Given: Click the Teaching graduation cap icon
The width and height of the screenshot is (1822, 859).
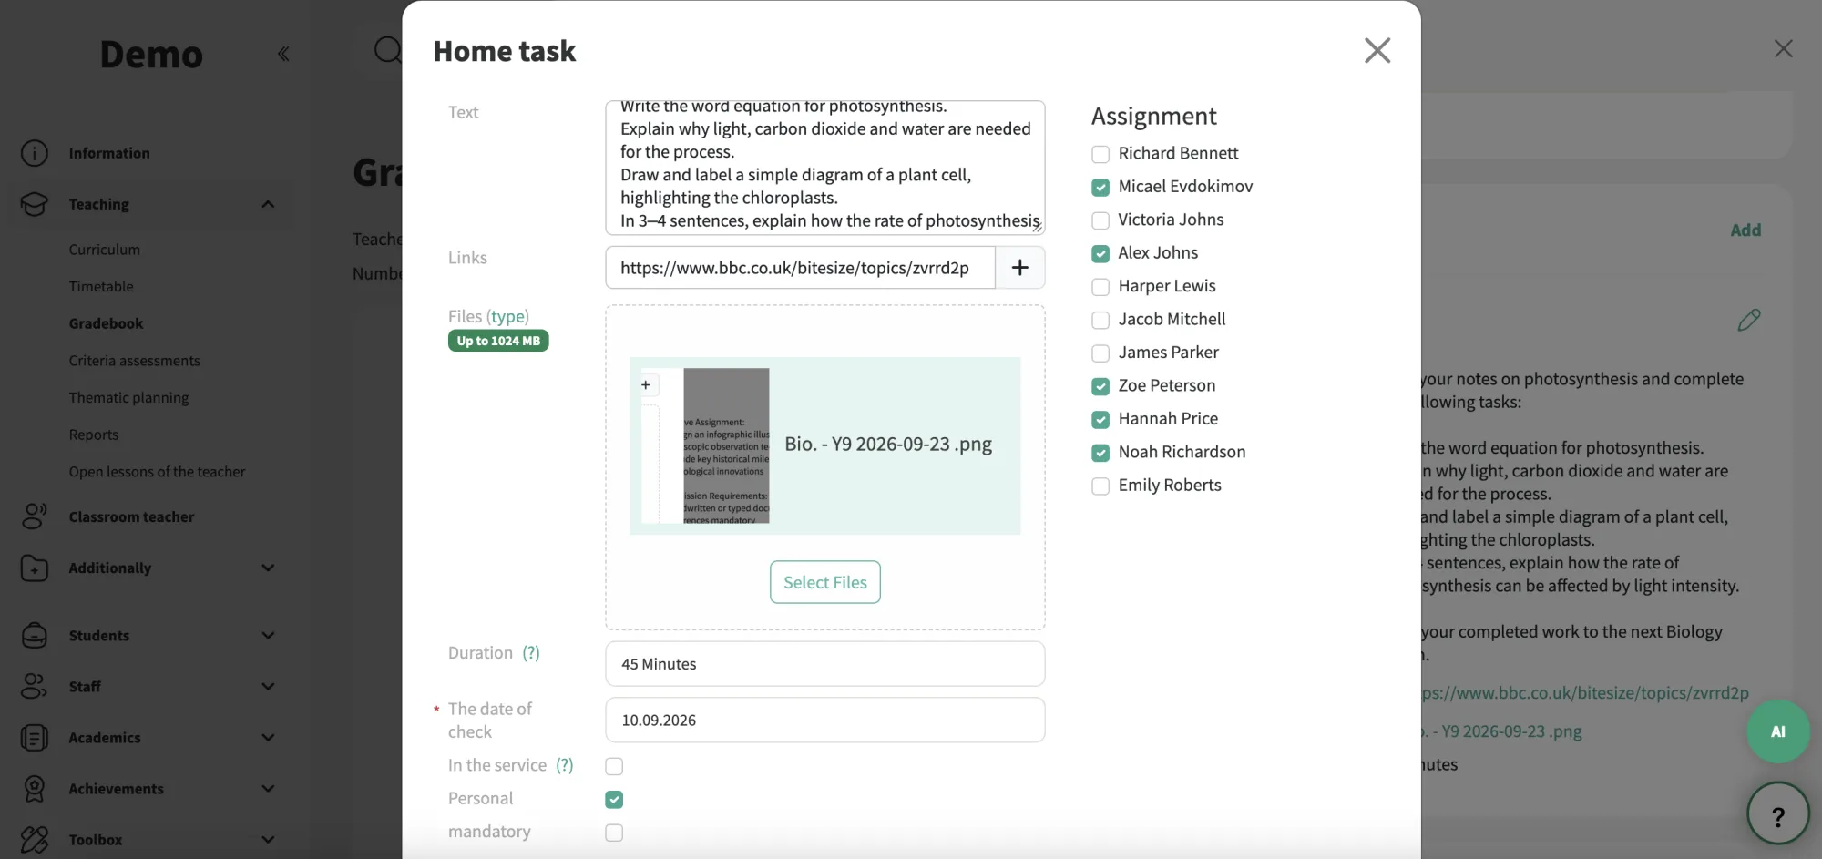Looking at the screenshot, I should [x=35, y=204].
